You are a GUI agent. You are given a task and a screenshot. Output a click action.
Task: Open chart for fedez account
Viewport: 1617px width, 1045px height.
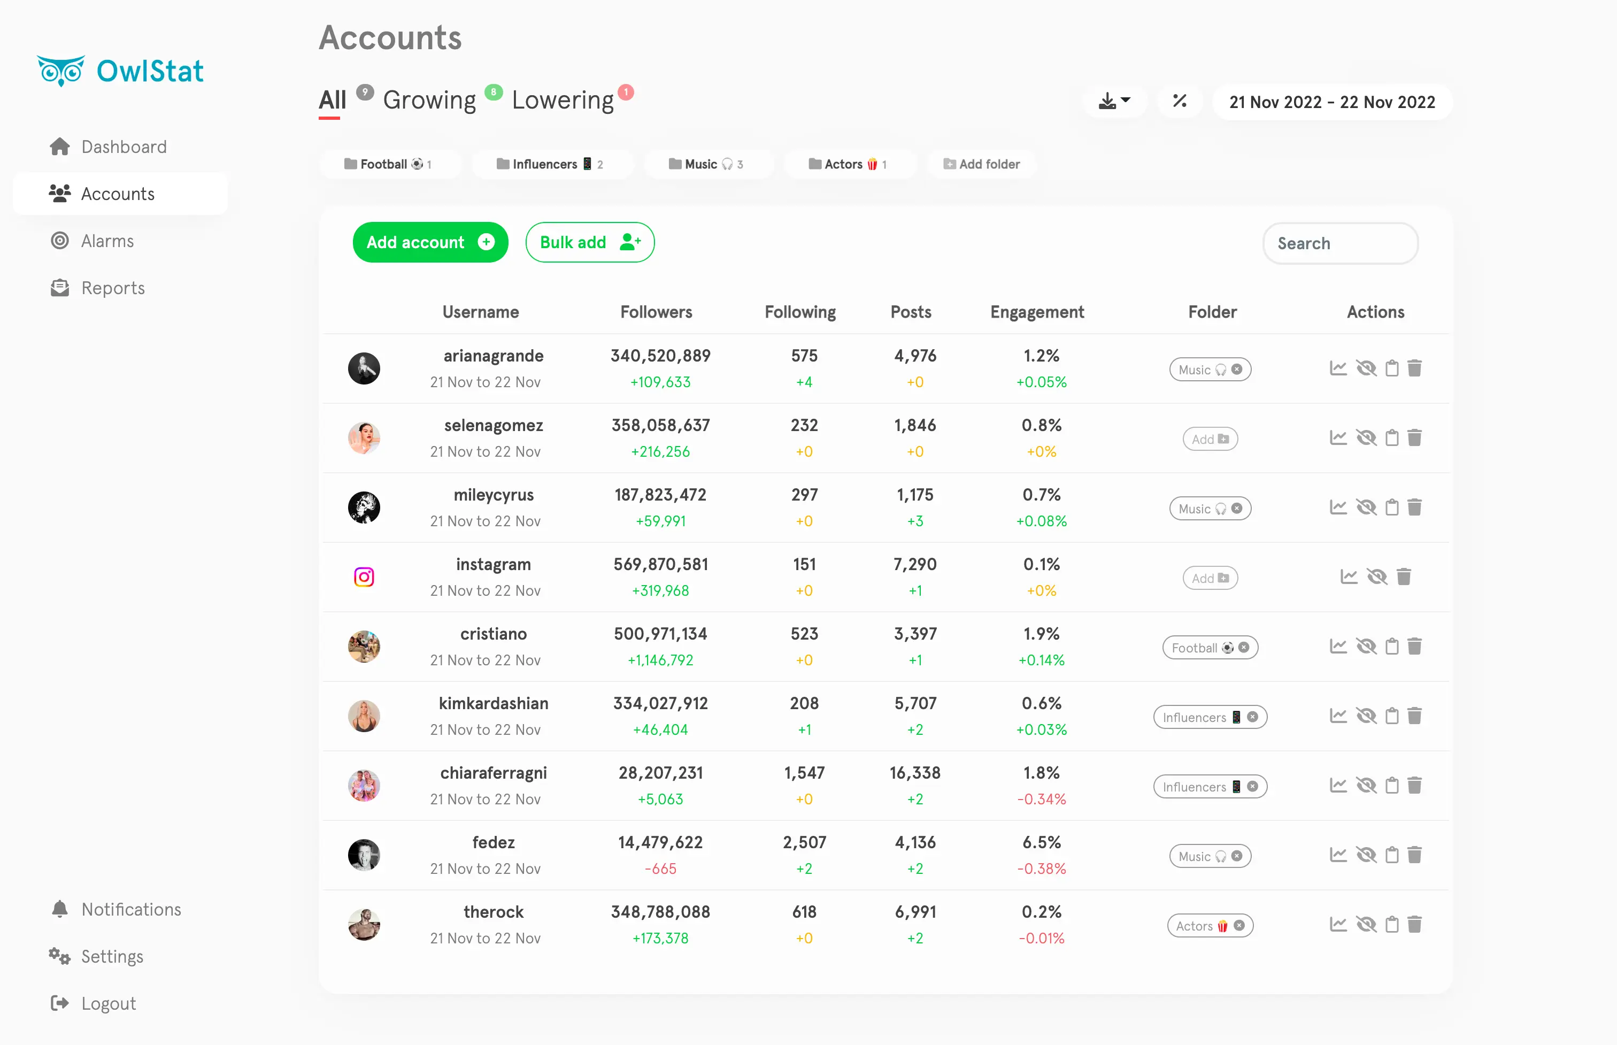[1337, 855]
